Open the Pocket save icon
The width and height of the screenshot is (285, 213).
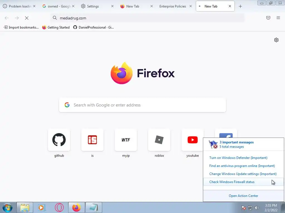click(268, 18)
